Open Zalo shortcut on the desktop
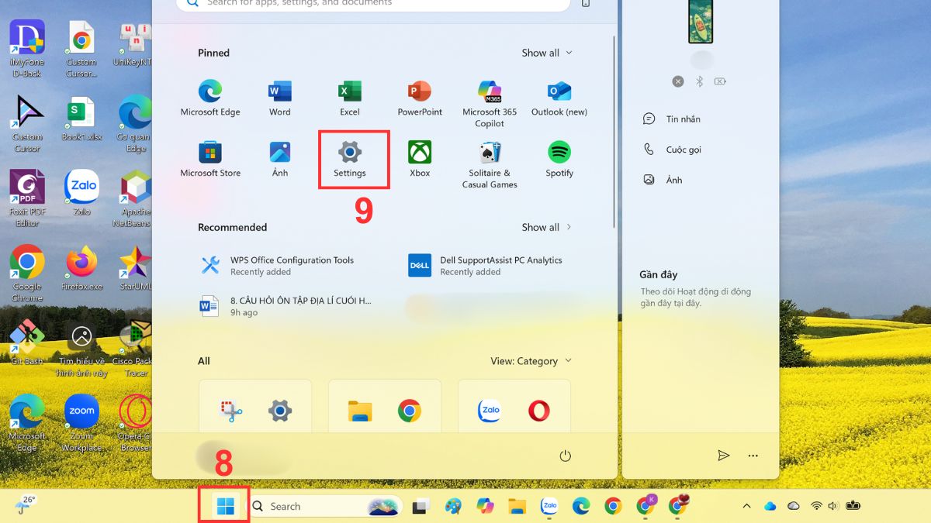The width and height of the screenshot is (931, 523). (x=81, y=193)
